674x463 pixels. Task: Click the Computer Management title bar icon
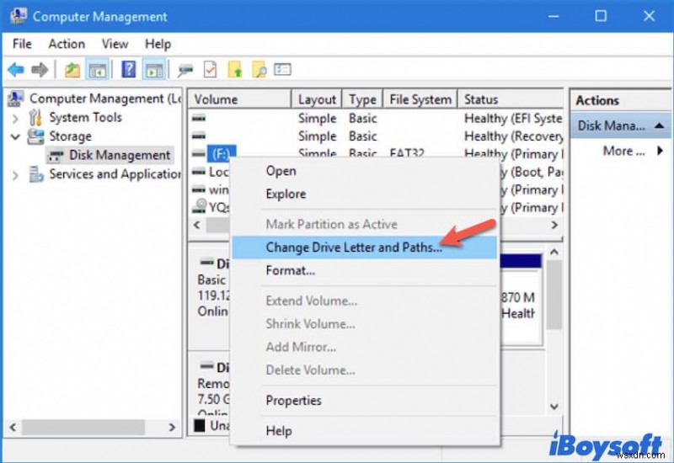click(x=19, y=16)
